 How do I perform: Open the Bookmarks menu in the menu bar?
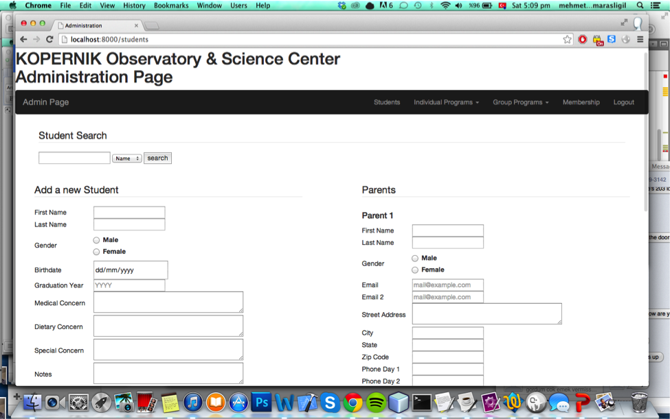[171, 5]
